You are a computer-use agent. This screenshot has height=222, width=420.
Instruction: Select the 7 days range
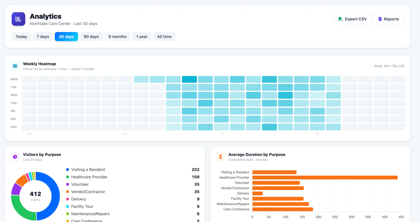pos(43,37)
